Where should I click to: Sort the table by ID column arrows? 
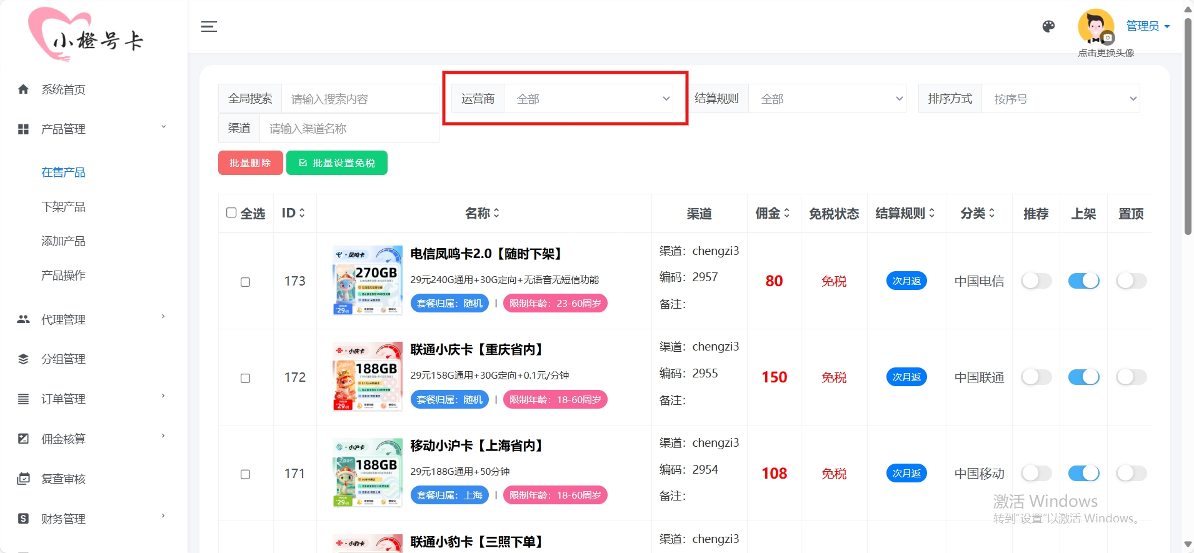[x=302, y=213]
